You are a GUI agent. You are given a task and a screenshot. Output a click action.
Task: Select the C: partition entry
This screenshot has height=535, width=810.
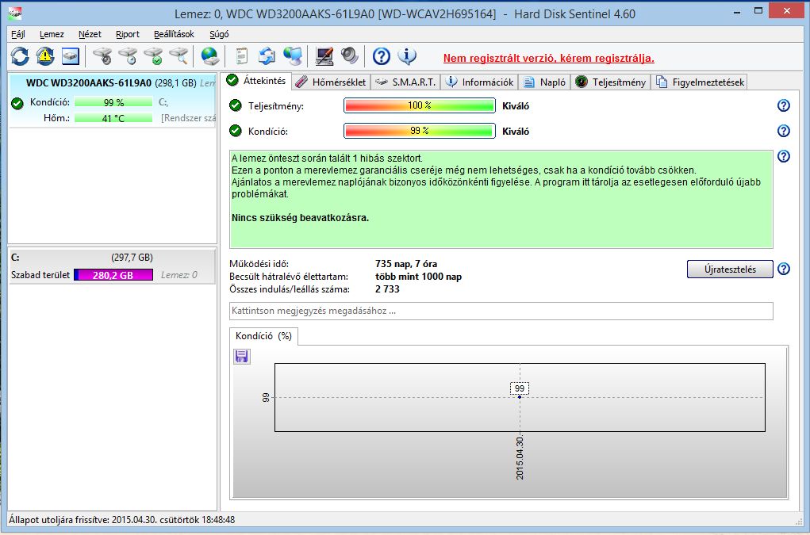tap(112, 266)
